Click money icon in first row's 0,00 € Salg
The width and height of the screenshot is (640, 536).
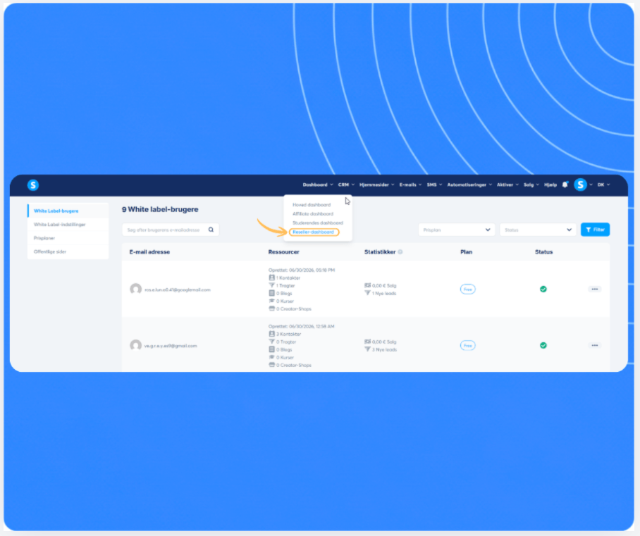tap(367, 285)
